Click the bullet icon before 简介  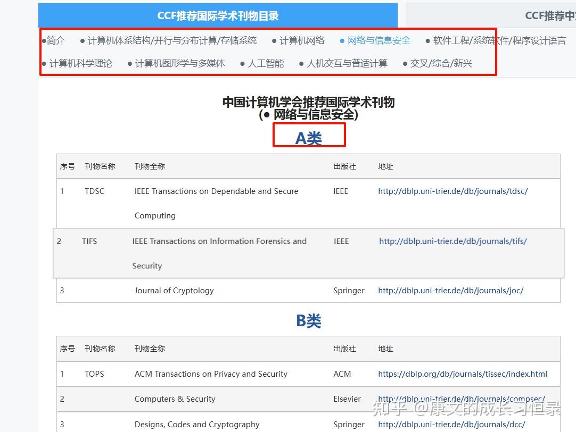[45, 40]
